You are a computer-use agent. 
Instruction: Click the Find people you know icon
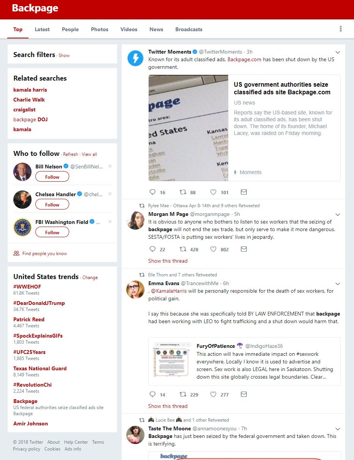16,253
